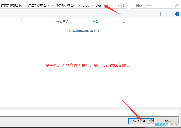
Task: Go to leftmost 红侠乔伊整合包 breadcrumb folder
Action: [x=11, y=6]
